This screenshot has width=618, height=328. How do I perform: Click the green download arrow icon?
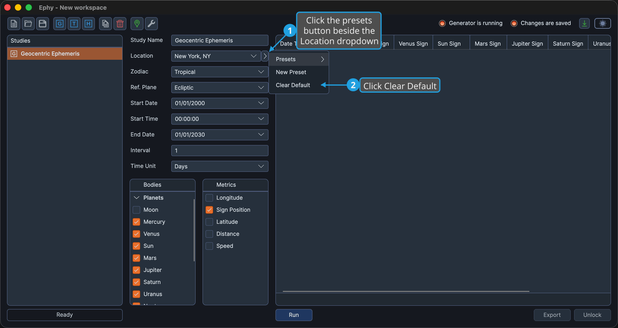[x=585, y=24]
